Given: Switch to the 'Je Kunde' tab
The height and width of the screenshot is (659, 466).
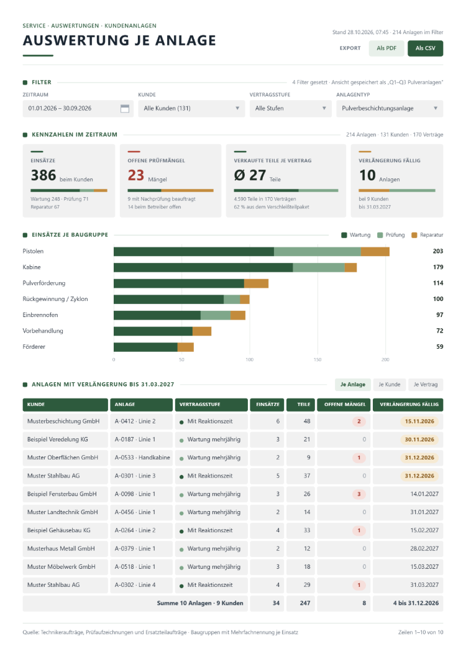Looking at the screenshot, I should pyautogui.click(x=389, y=385).
